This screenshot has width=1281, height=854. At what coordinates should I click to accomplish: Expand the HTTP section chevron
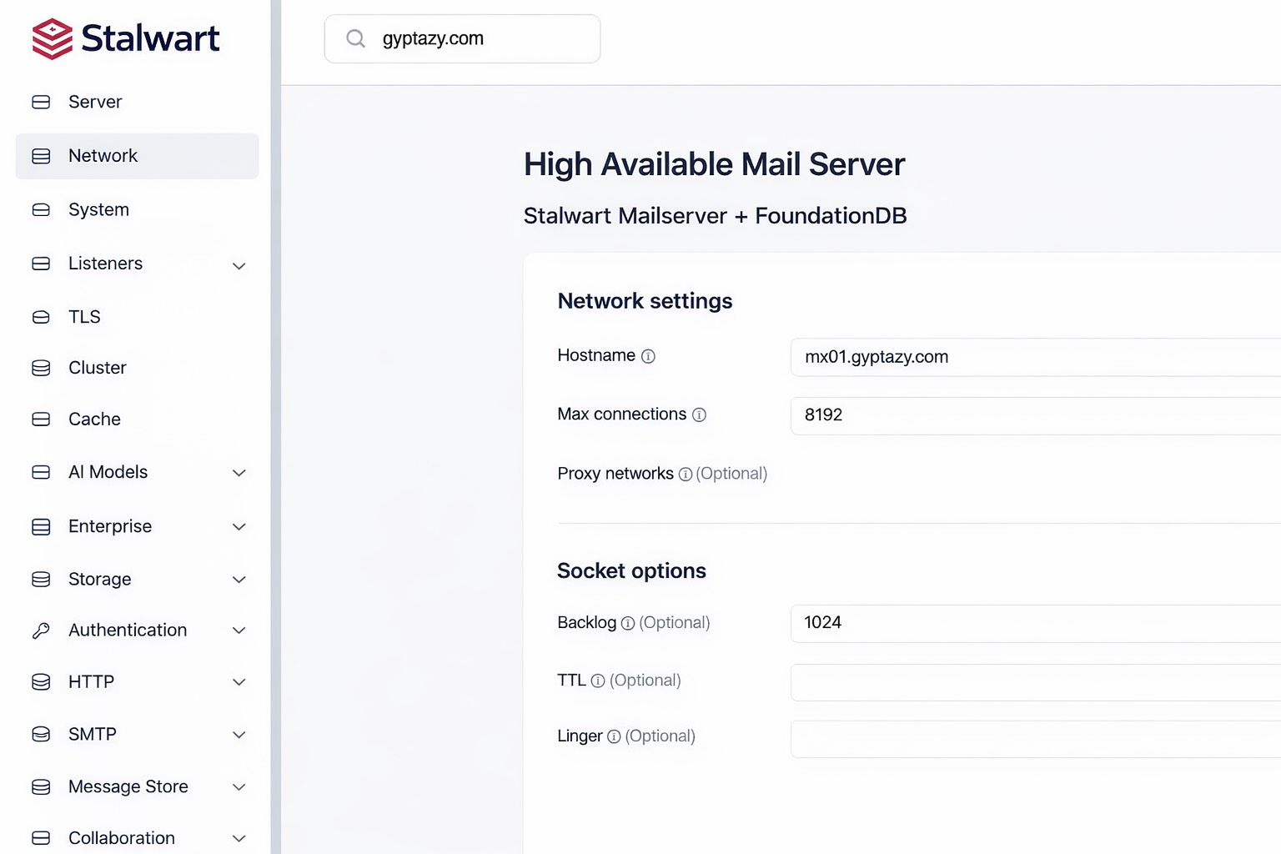tap(239, 682)
